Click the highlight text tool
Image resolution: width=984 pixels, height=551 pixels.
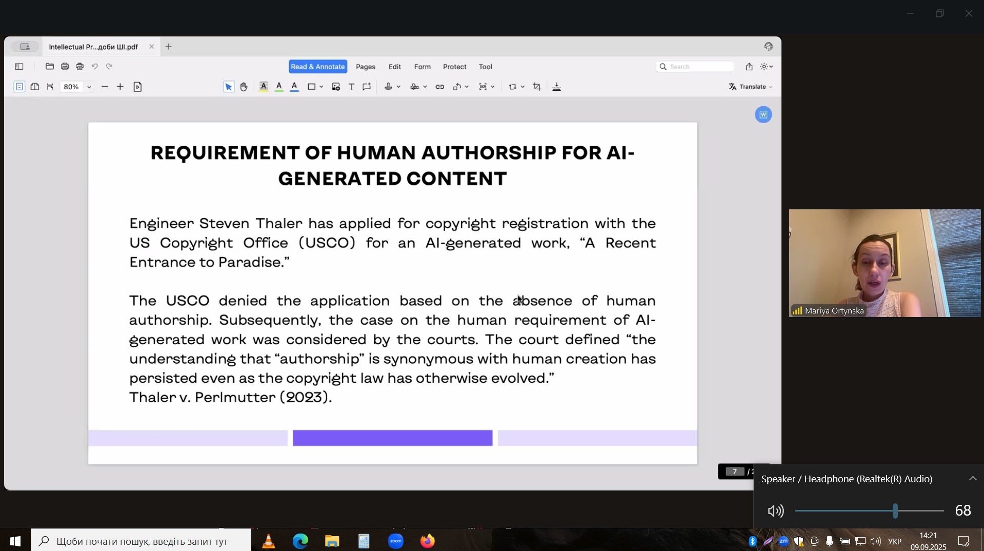264,87
